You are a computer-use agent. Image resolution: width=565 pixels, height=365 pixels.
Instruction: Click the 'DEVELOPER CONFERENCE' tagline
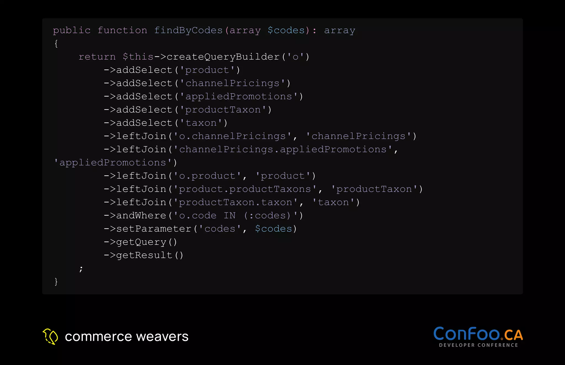[x=479, y=345]
